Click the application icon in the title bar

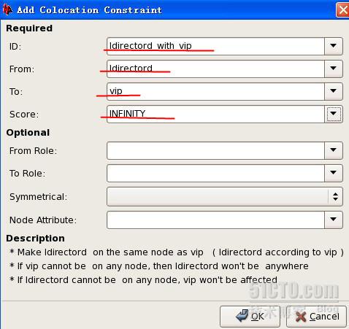(7, 9)
